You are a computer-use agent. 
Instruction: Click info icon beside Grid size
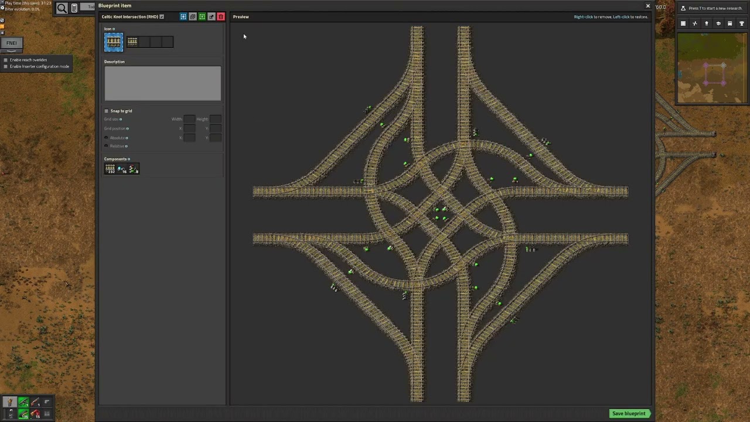click(121, 119)
